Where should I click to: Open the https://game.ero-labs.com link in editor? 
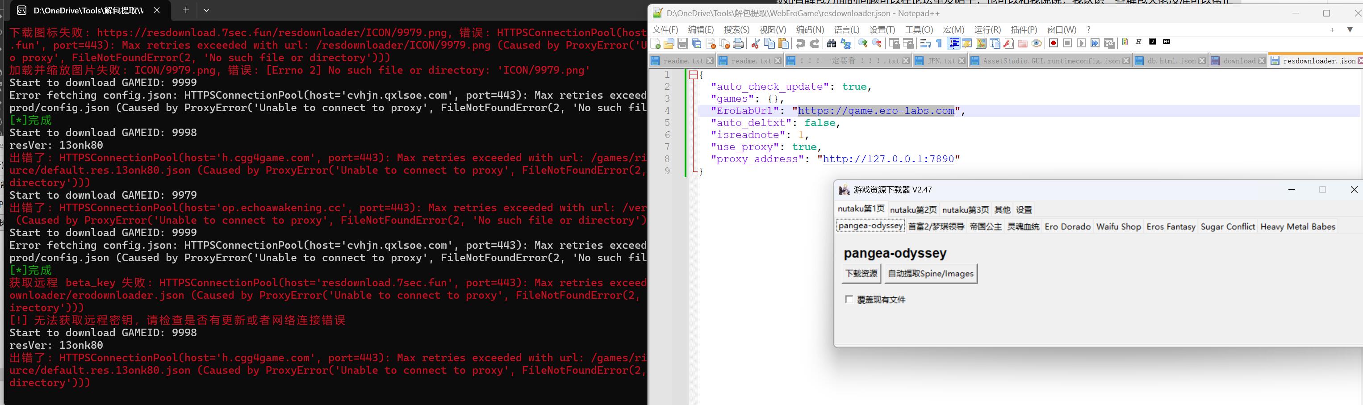(876, 111)
